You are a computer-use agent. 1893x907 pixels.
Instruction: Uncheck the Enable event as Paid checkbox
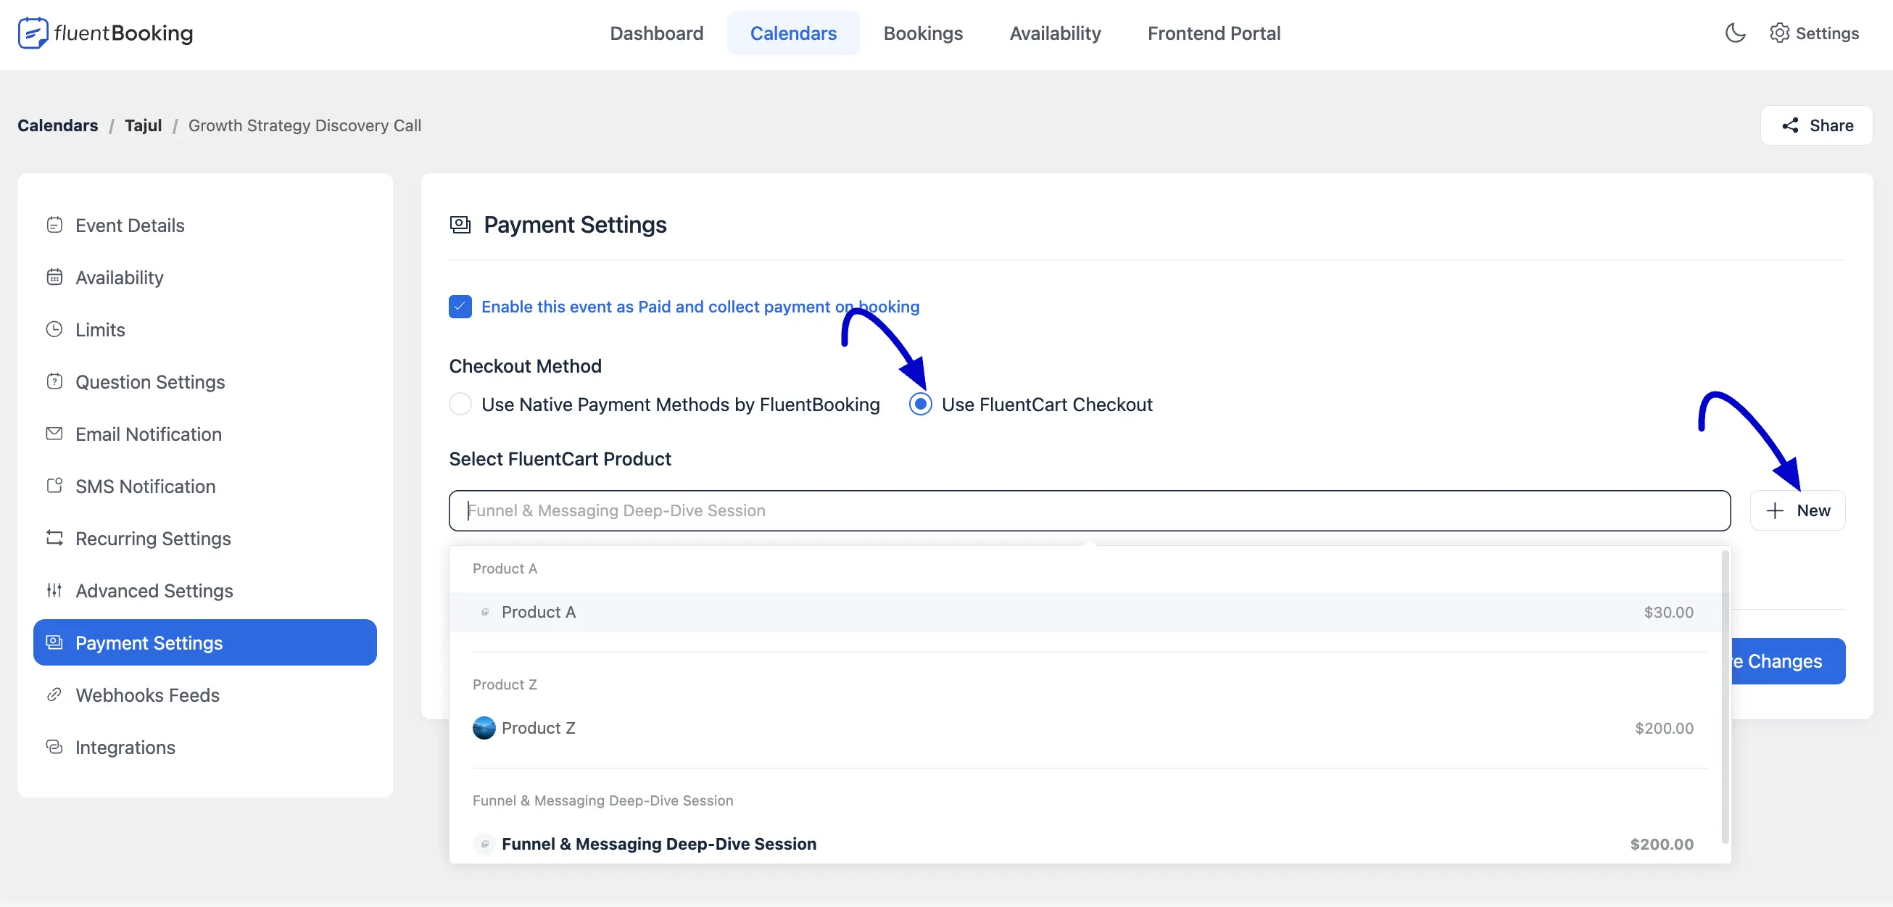(x=461, y=307)
